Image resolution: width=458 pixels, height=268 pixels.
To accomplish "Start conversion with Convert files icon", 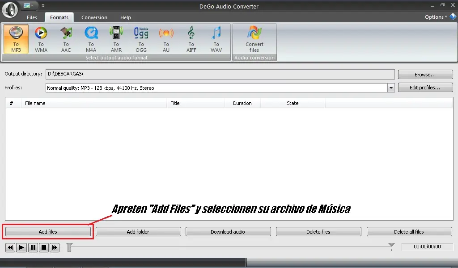I will pyautogui.click(x=254, y=39).
